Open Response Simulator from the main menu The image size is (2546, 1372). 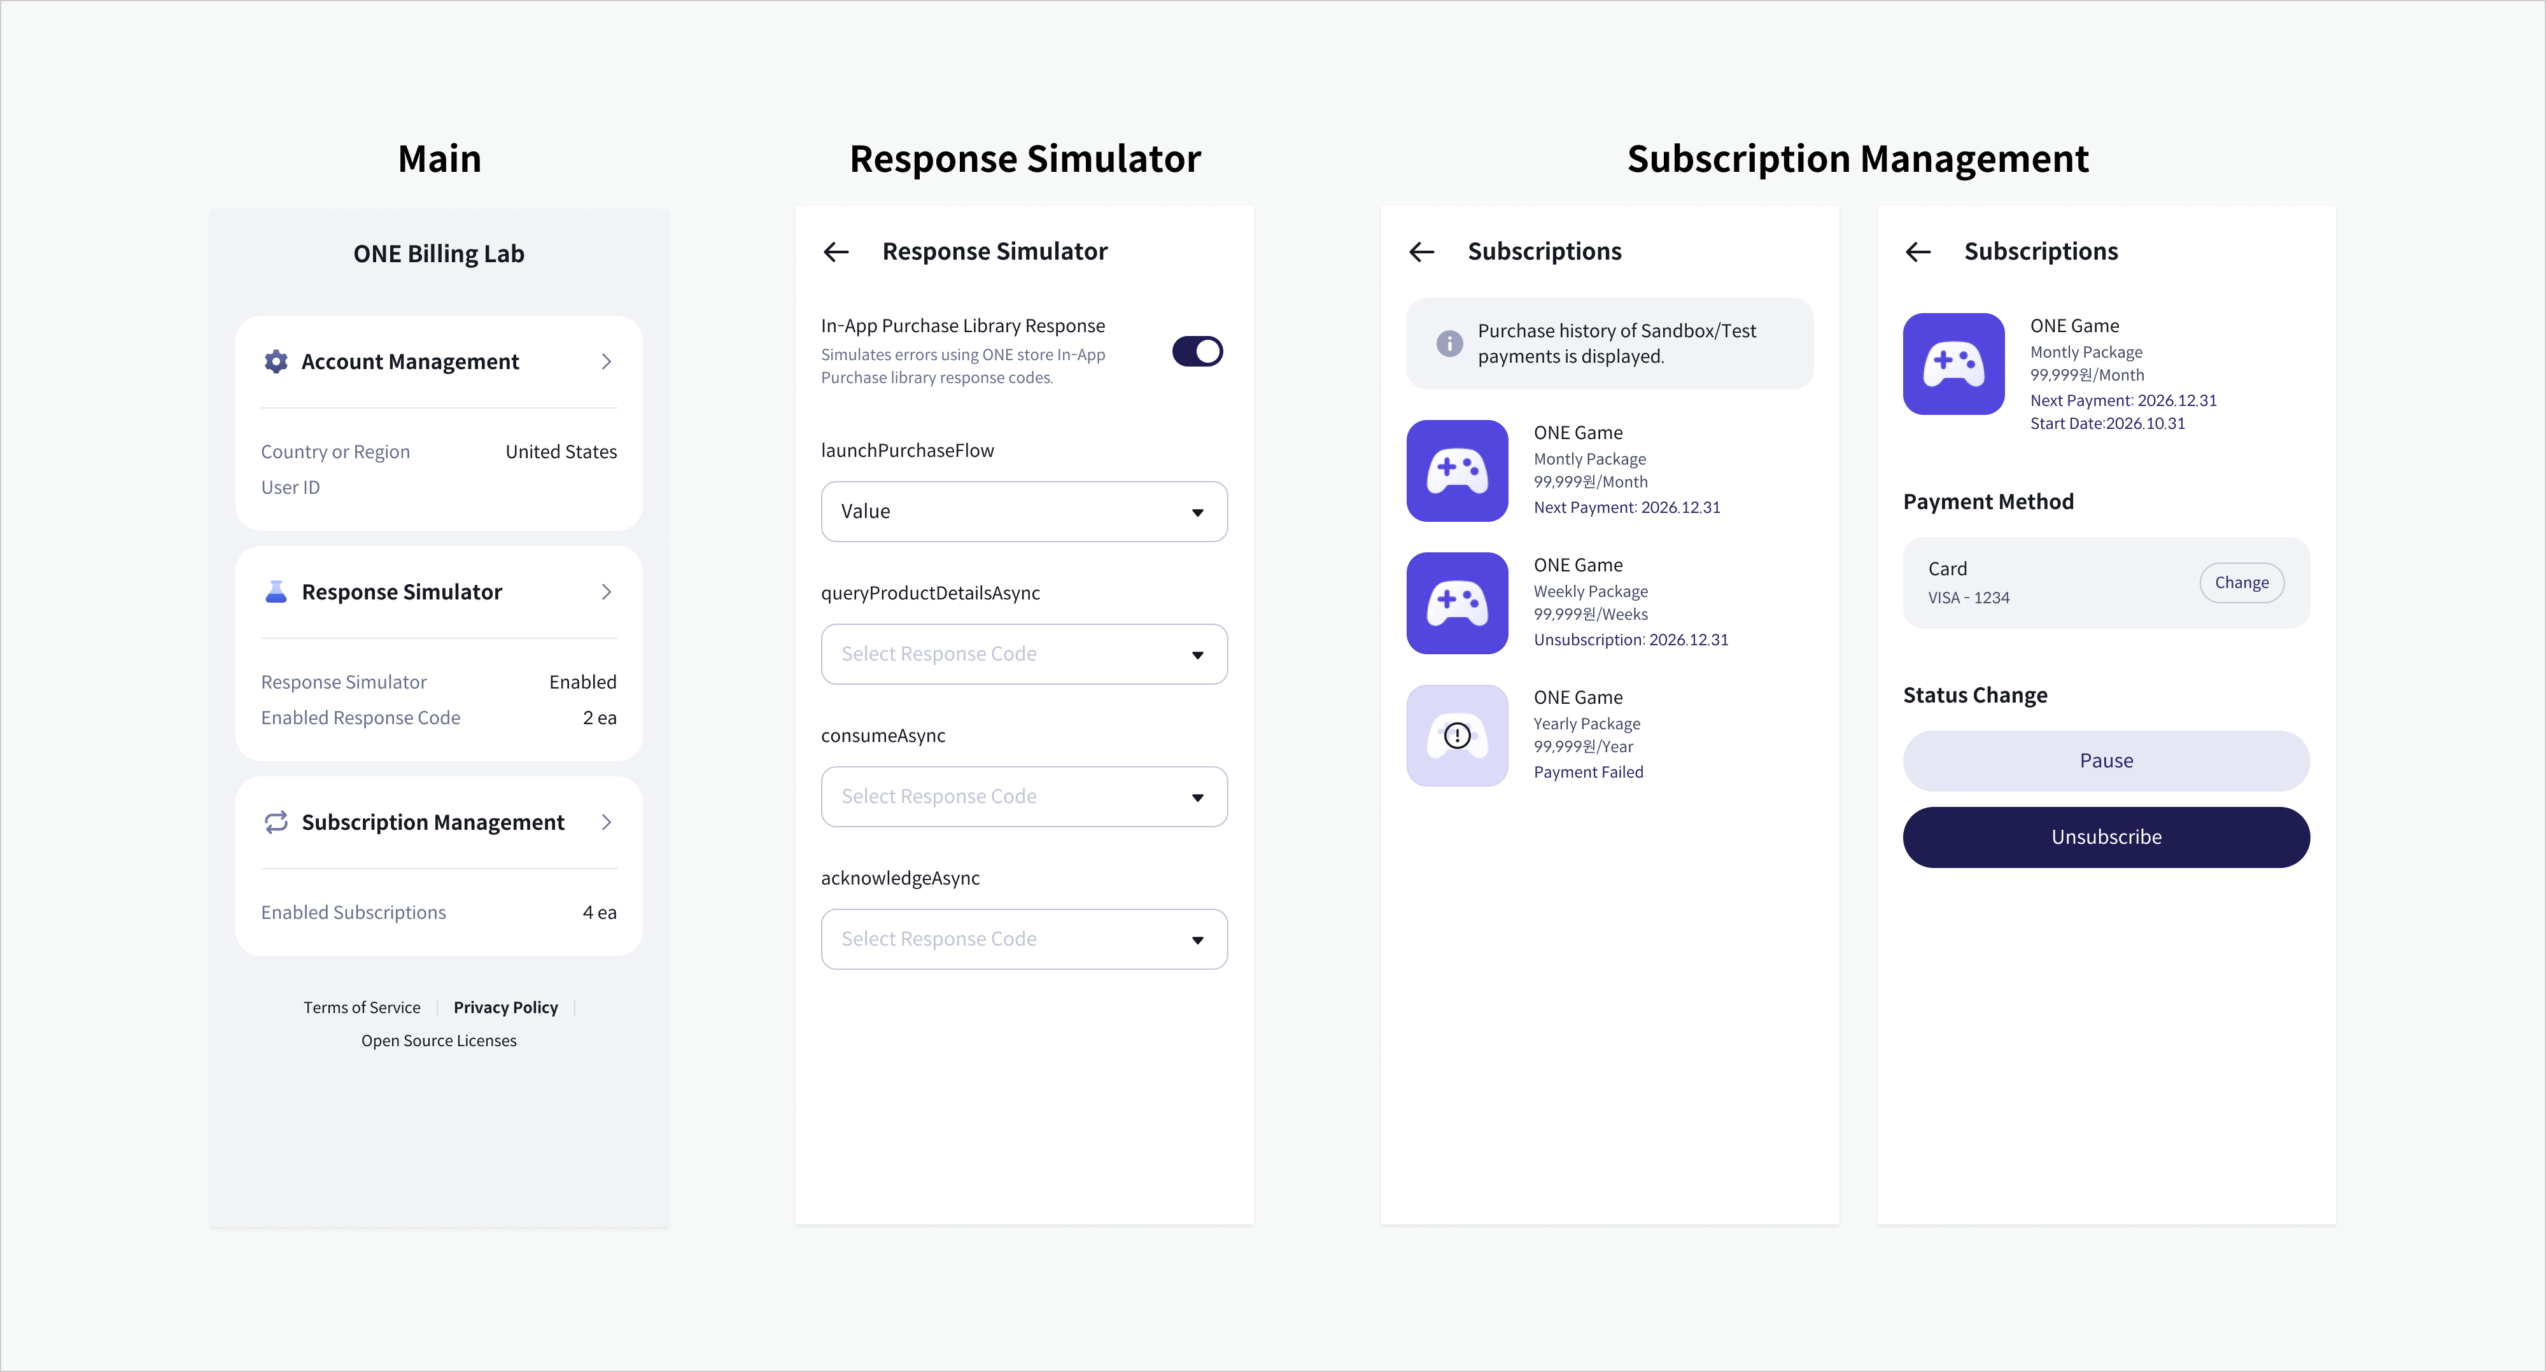[402, 592]
